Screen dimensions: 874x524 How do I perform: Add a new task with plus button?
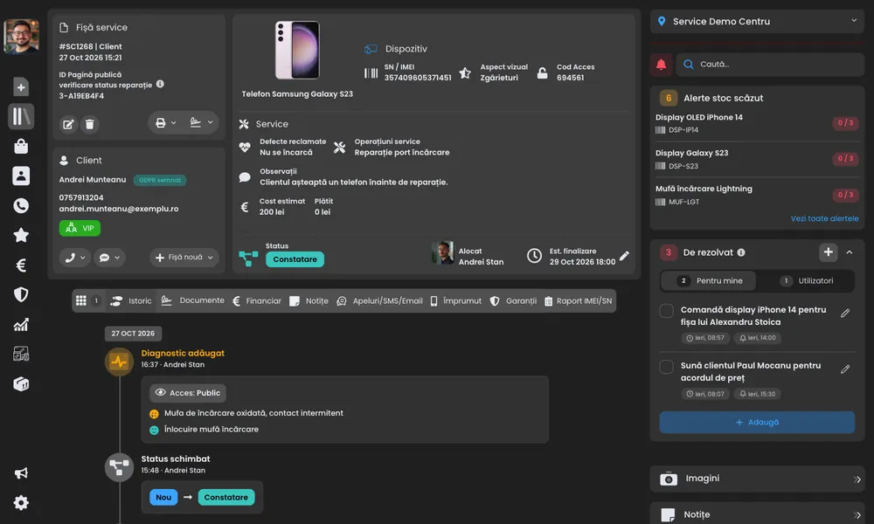(829, 252)
